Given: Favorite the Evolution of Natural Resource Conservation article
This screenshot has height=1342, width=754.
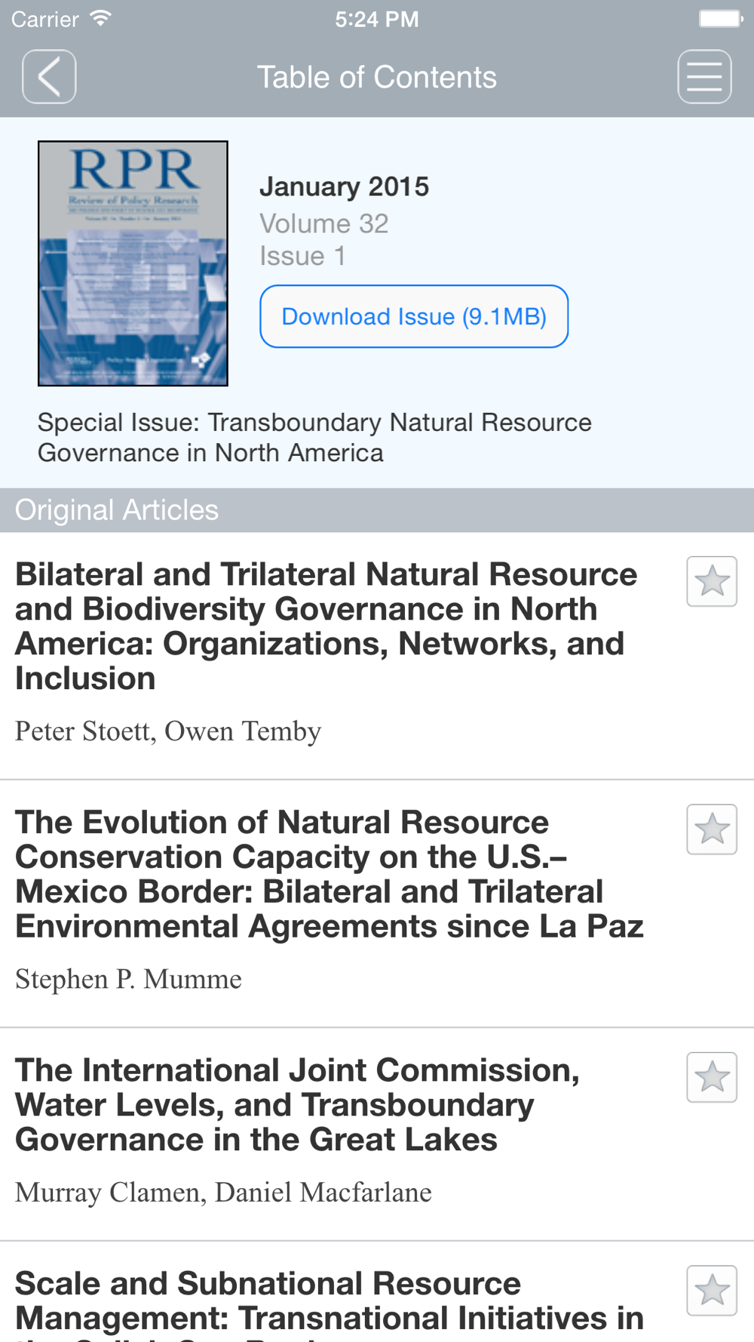Looking at the screenshot, I should coord(712,830).
